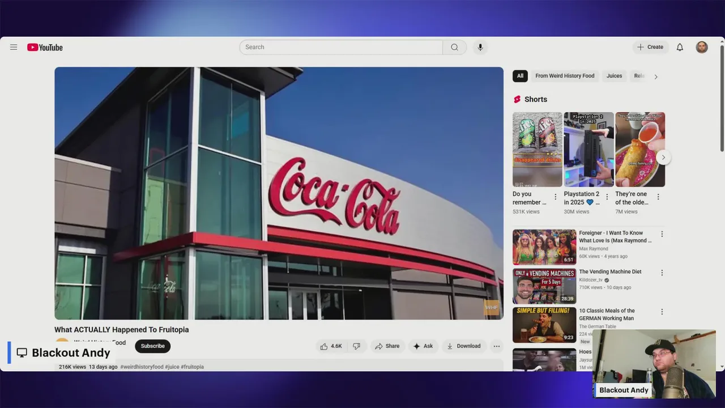Show more filter chips arrow
Image resolution: width=725 pixels, height=408 pixels.
pyautogui.click(x=656, y=76)
